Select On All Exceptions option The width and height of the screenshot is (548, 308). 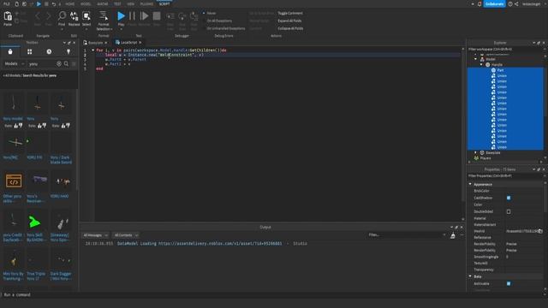pyautogui.click(x=217, y=21)
